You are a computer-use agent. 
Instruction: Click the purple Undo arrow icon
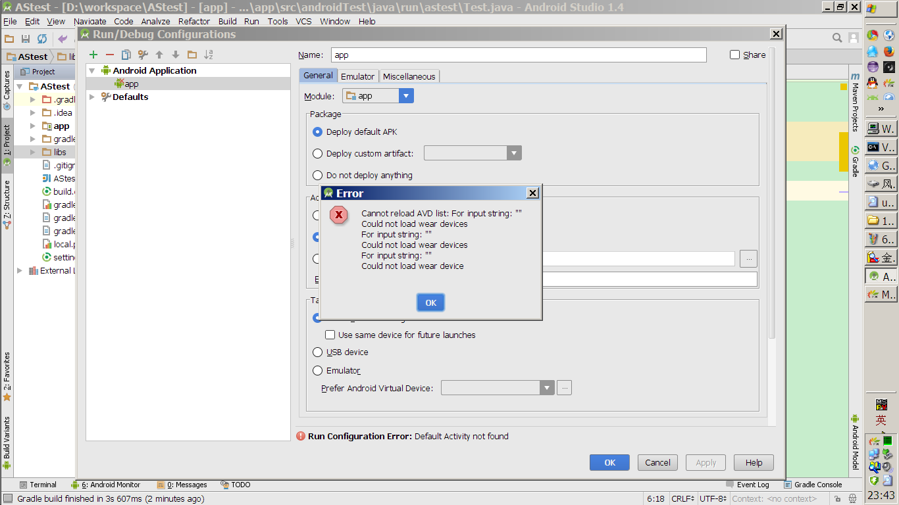tap(63, 39)
